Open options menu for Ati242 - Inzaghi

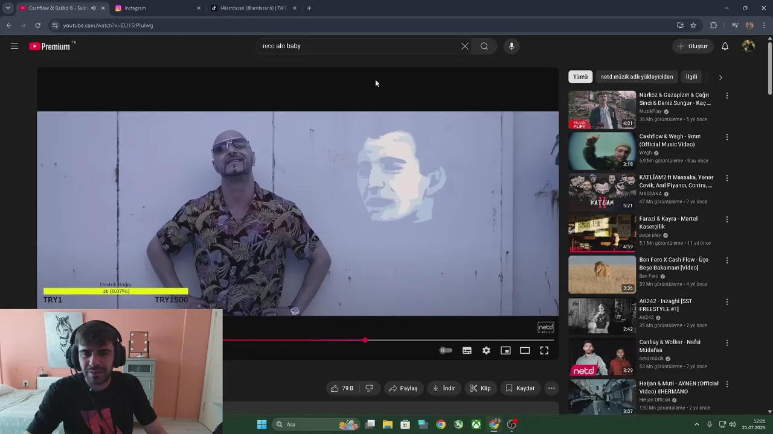tap(727, 301)
